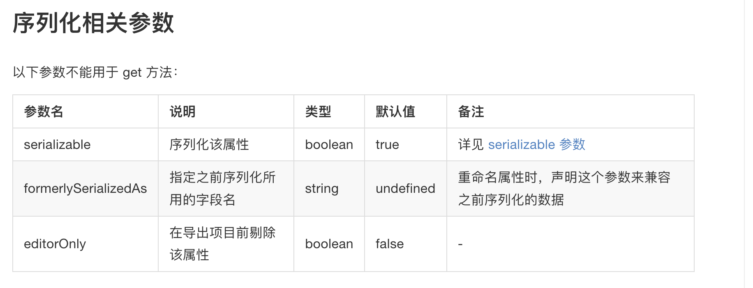Image resolution: width=753 pixels, height=288 pixels.
Task: Click the "undefined" default value cell
Action: click(405, 188)
